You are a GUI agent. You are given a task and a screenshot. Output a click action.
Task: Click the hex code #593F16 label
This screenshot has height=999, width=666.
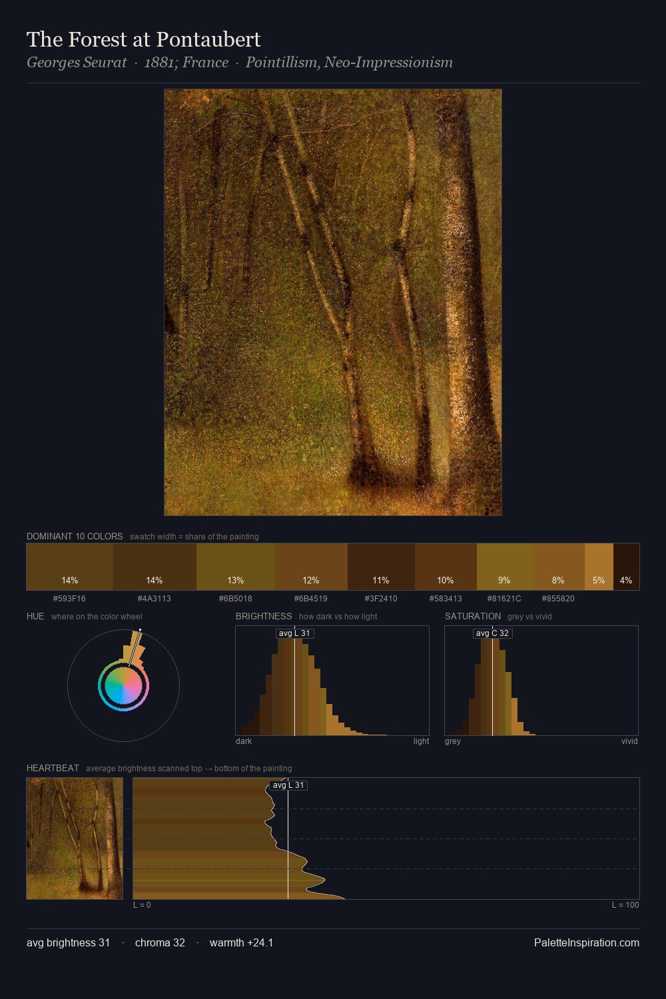(69, 599)
